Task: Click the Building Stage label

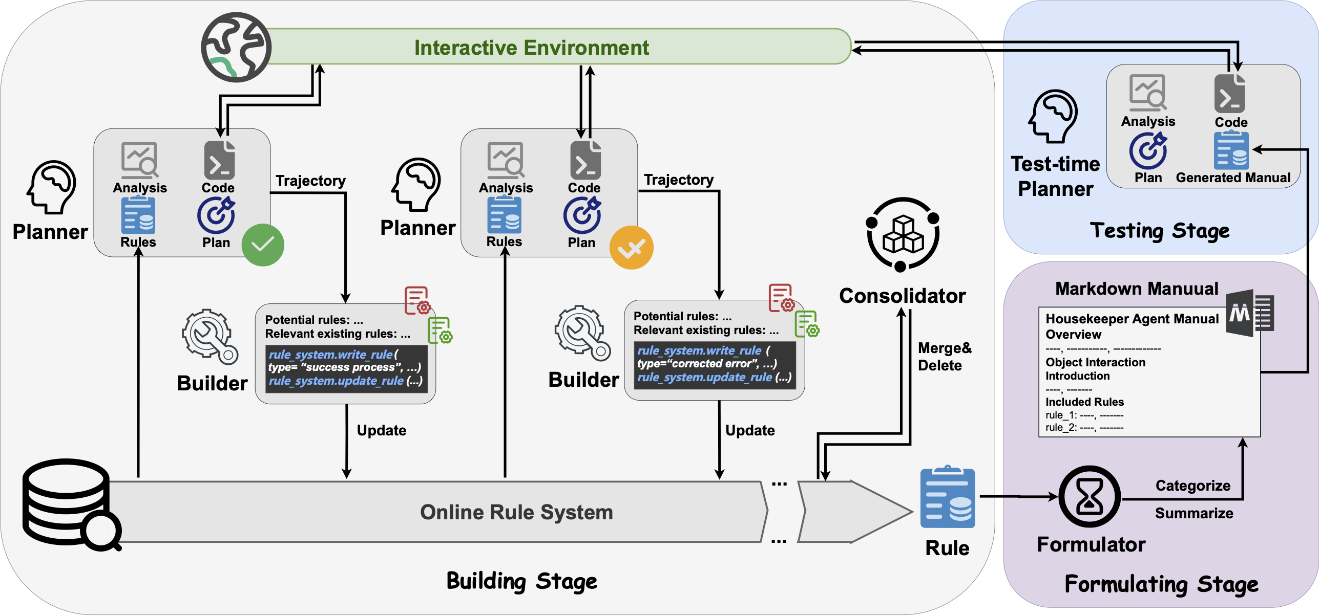Action: 521,581
